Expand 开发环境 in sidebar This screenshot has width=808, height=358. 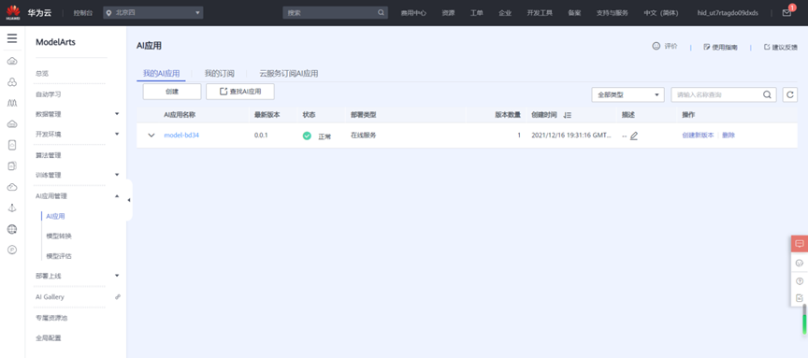point(117,134)
